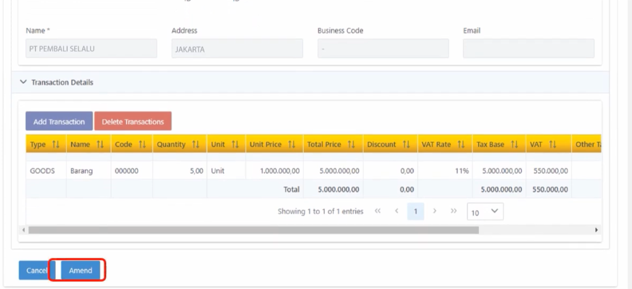Screen dimensions: 632x289
Task: Sort the table by the Type column
Action: (x=56, y=144)
